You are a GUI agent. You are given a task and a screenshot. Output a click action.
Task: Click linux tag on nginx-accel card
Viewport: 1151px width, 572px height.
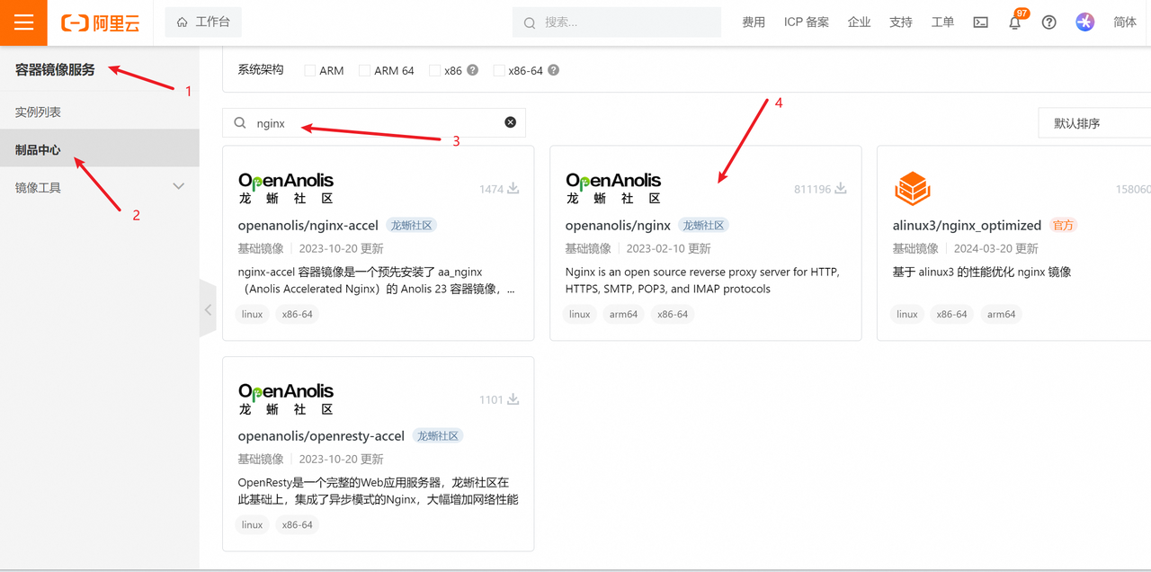point(253,314)
